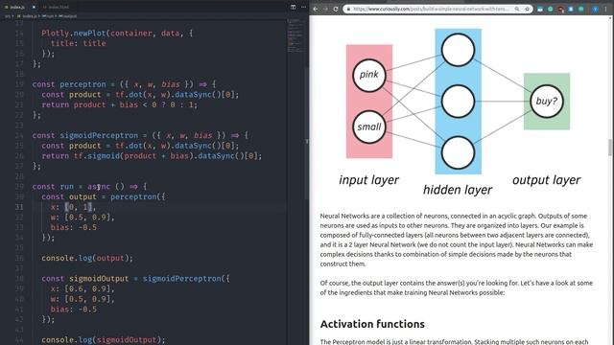Click the run breadcrumb segment
This screenshot has width=614, height=345.
coord(49,16)
